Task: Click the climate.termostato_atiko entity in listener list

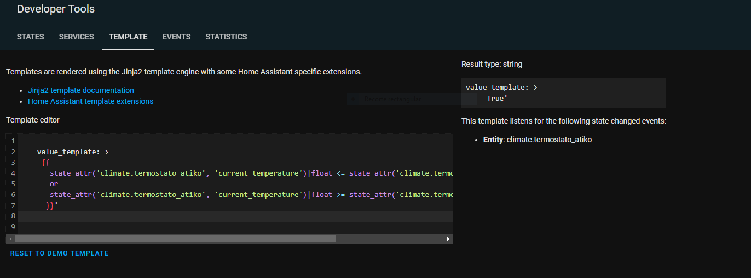Action: point(549,140)
